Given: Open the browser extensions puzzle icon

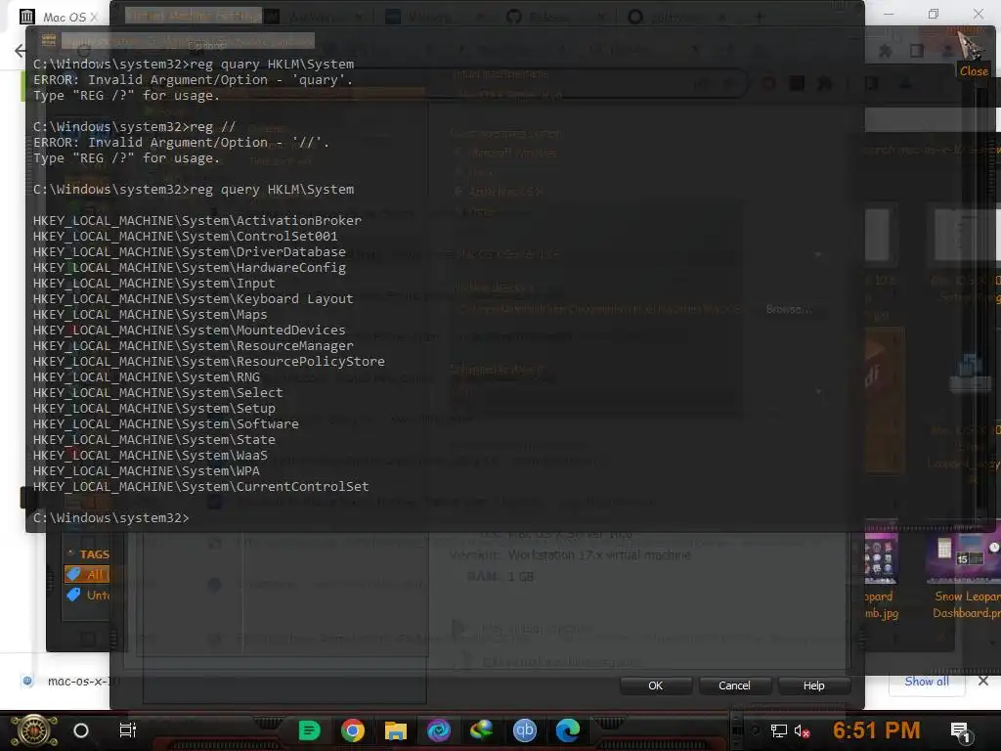Looking at the screenshot, I should click(885, 51).
